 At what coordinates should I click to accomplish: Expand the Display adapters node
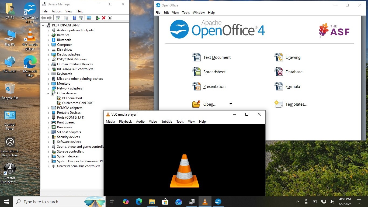pos(48,54)
